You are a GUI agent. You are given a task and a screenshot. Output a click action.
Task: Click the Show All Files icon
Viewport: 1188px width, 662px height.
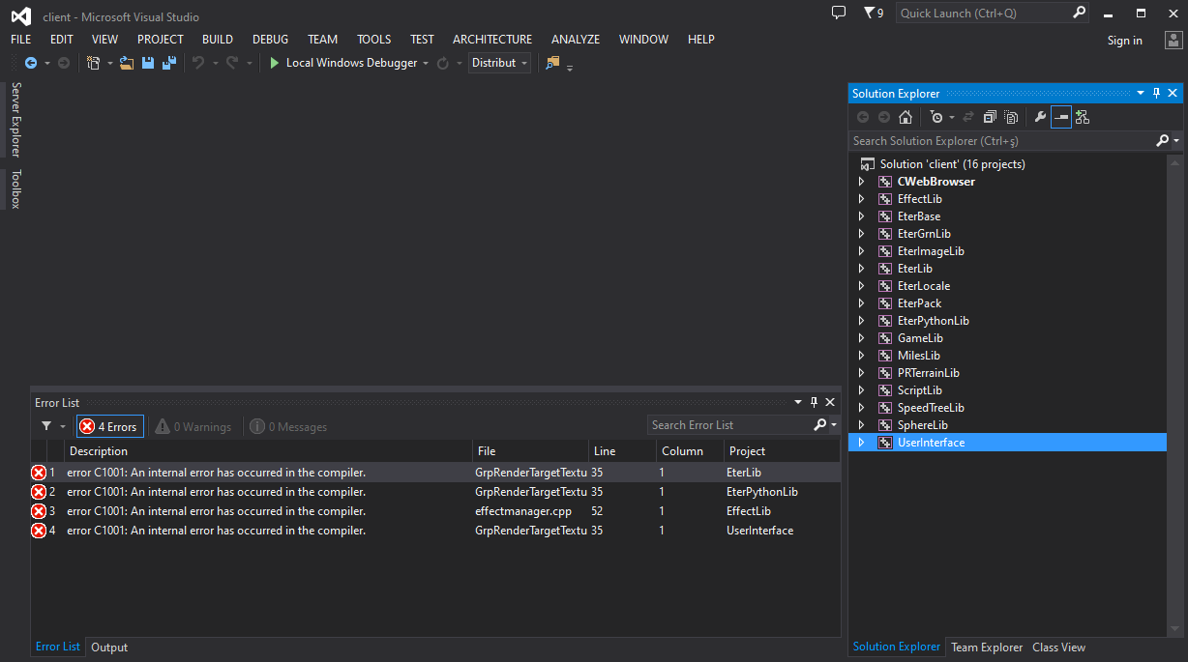point(1011,117)
